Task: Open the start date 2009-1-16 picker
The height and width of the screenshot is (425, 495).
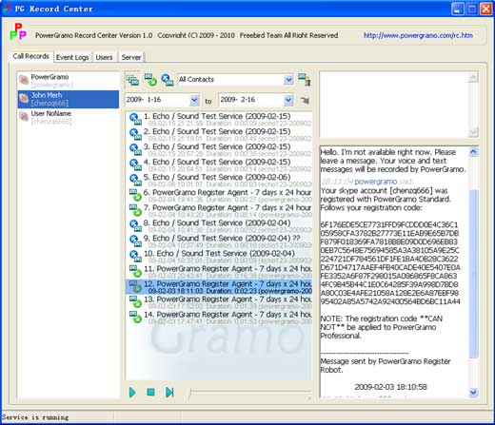Action: click(194, 101)
